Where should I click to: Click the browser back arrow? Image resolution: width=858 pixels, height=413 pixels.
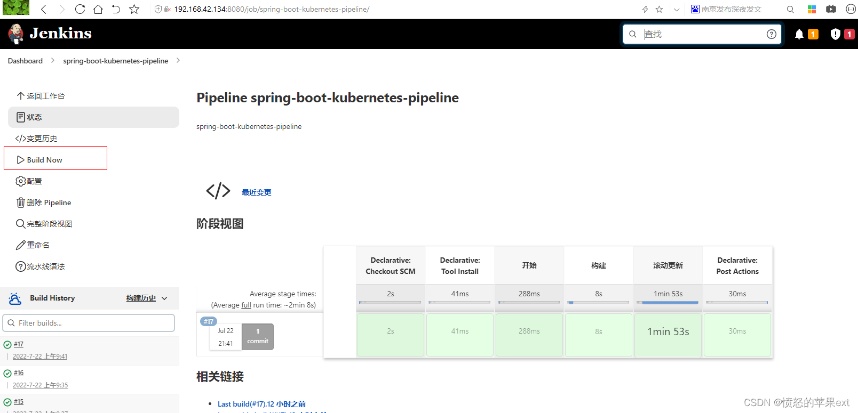click(x=44, y=9)
